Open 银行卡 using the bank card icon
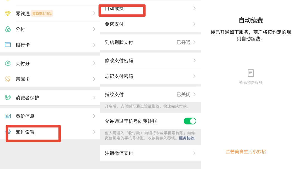Viewport: 301px width, 169px height. (8, 45)
